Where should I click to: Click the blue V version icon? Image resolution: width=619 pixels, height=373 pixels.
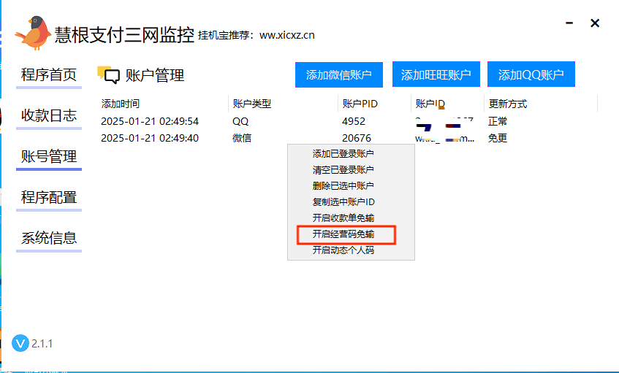click(x=20, y=343)
